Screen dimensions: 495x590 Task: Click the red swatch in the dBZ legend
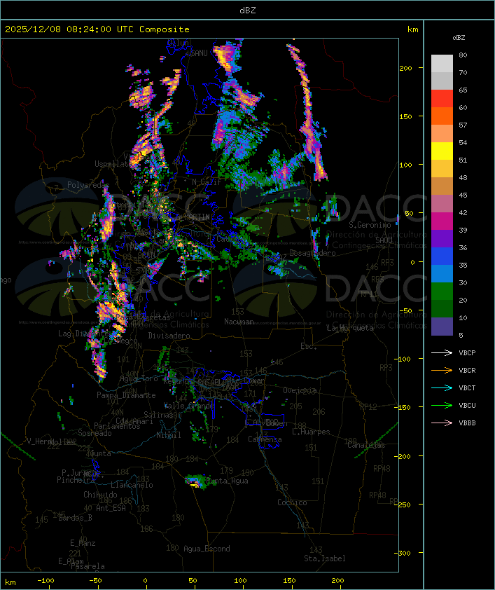pos(442,99)
